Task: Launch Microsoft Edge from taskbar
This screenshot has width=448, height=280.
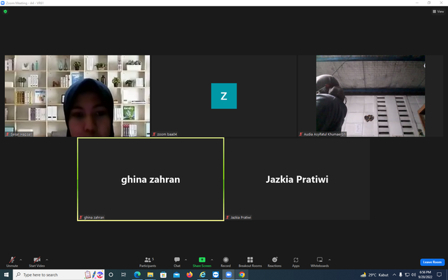Action: coord(137,274)
